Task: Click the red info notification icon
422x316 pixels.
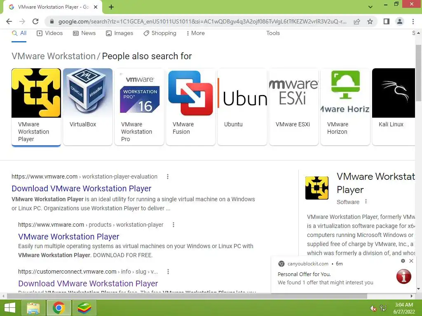Action: pyautogui.click(x=404, y=276)
